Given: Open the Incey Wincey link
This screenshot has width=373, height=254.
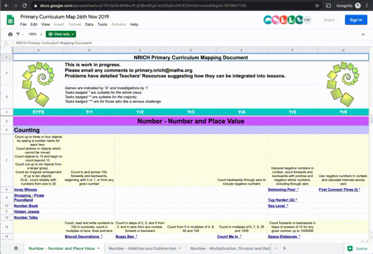Looking at the screenshot, I should point(26,190).
